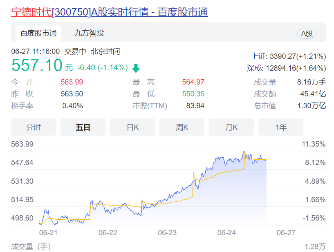Click the -1.56% percent axis label
Screen dimensions: 334x252
tap(314, 218)
